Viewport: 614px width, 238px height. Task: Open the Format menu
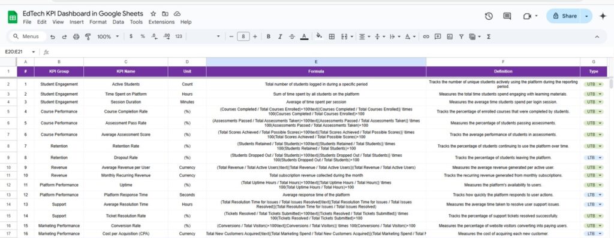[x=98, y=22]
